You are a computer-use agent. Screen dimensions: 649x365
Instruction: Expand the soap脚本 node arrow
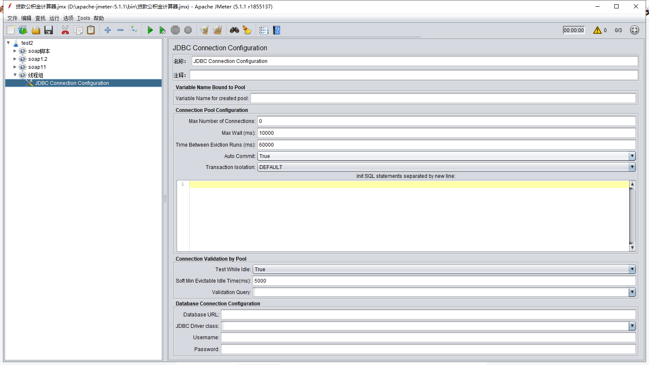pos(15,51)
